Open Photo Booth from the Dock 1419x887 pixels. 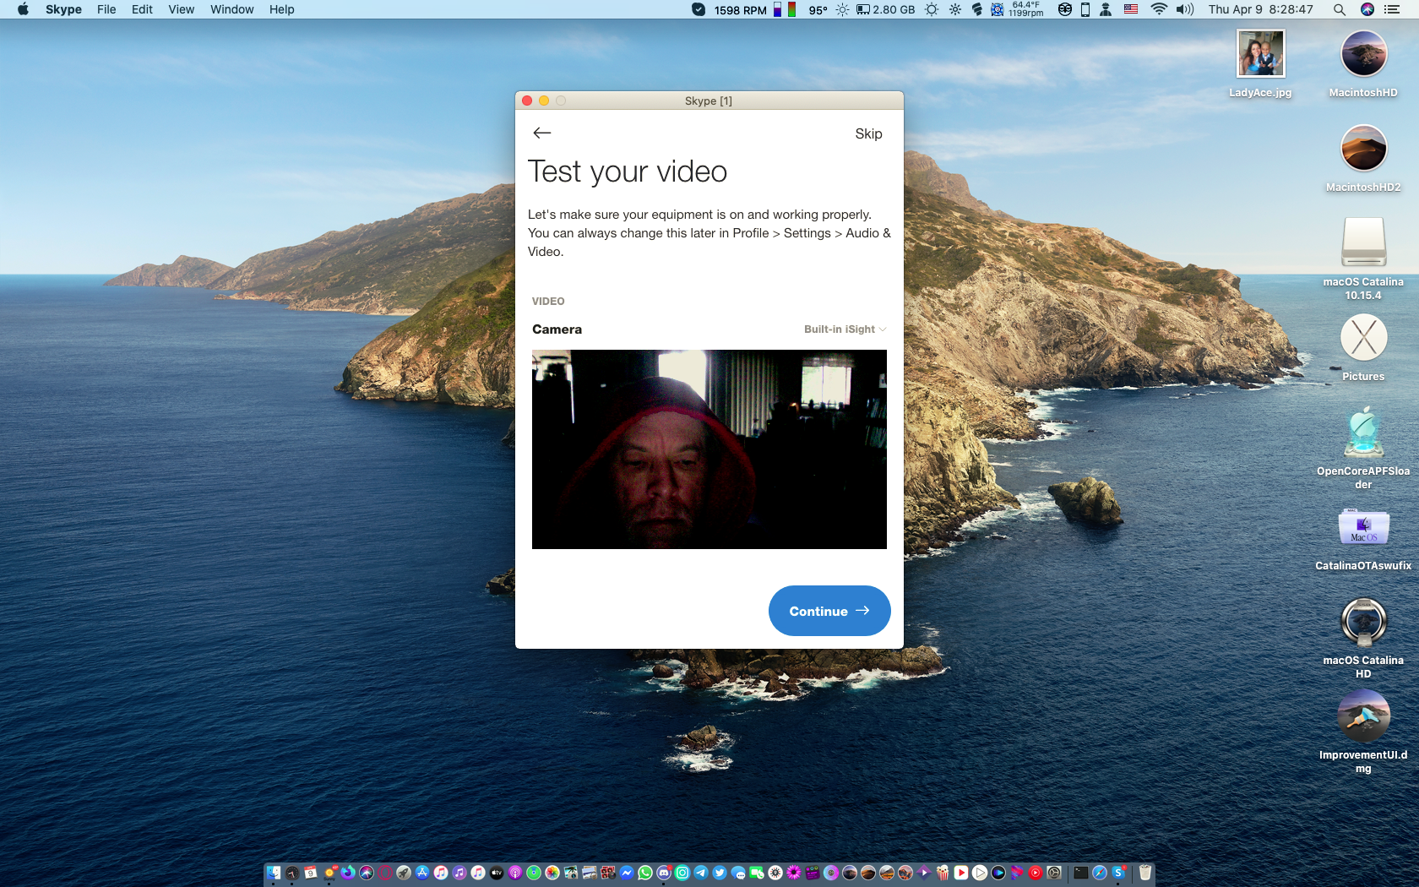pos(607,873)
